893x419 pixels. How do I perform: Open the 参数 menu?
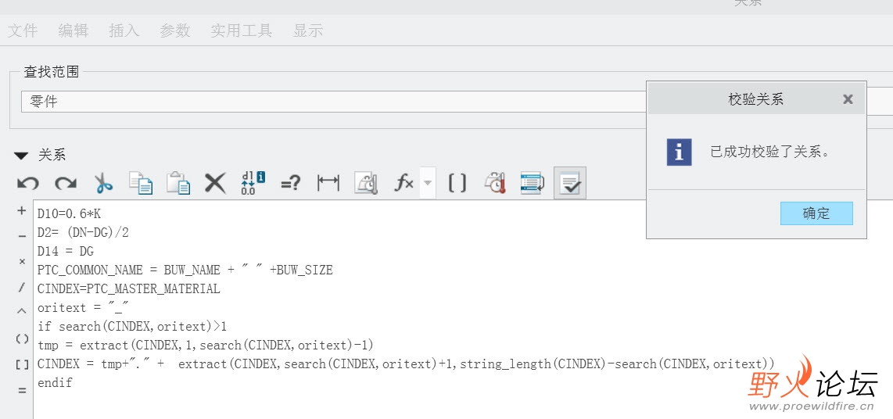click(x=175, y=30)
